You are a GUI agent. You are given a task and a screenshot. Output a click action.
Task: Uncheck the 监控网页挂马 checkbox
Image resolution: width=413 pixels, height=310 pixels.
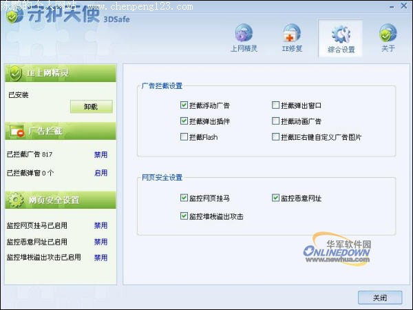pos(184,198)
